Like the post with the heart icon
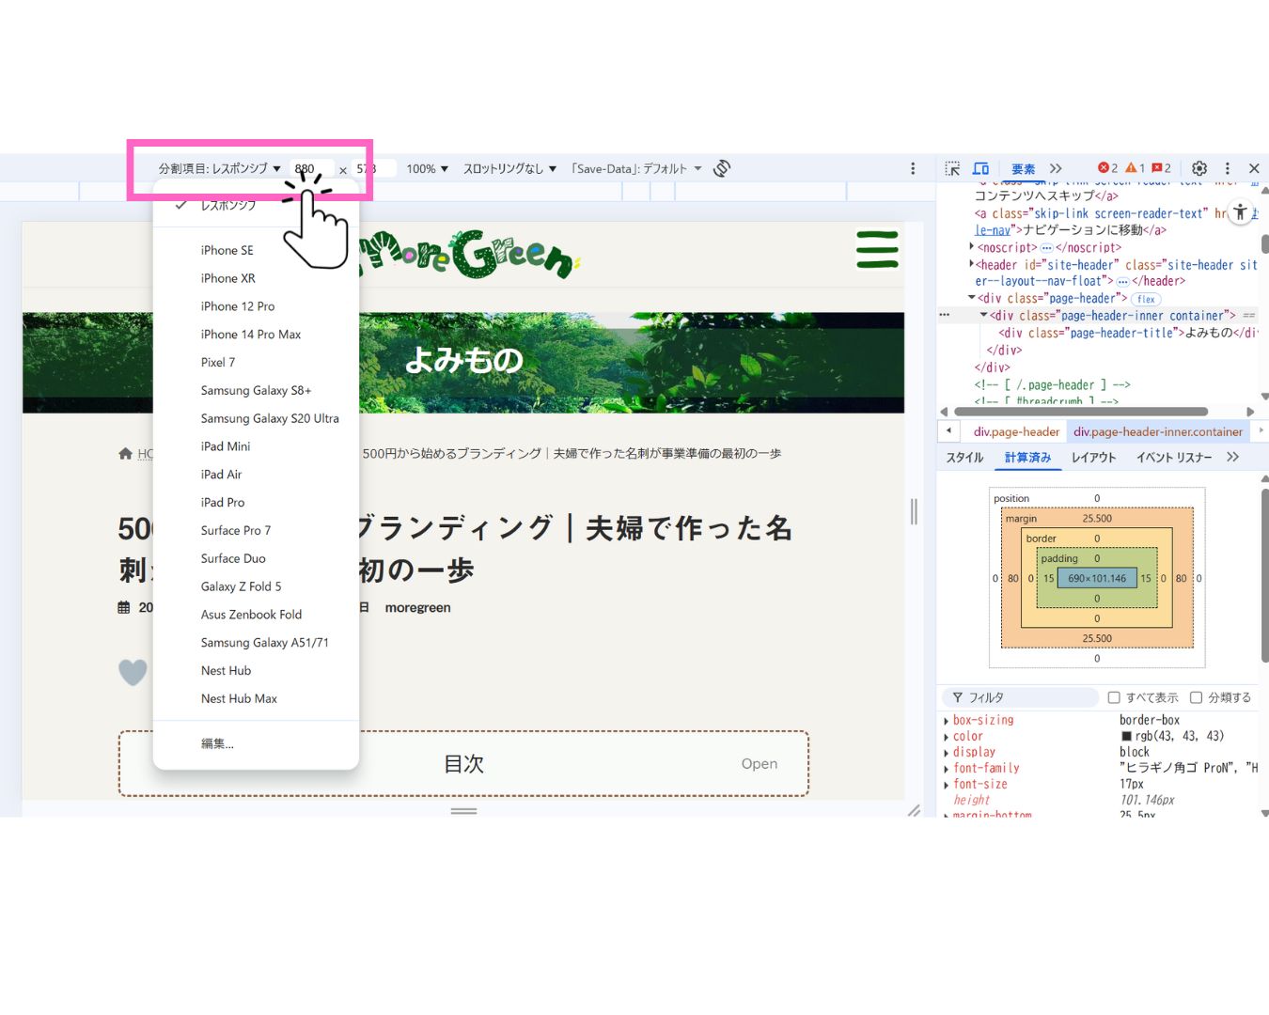1269x1015 pixels. coord(133,672)
